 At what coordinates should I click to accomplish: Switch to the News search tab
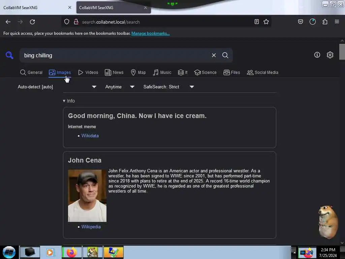[114, 72]
